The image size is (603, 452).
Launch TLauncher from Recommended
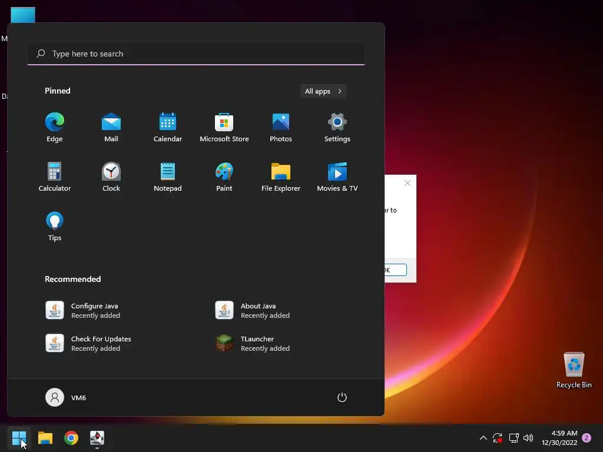click(252, 343)
